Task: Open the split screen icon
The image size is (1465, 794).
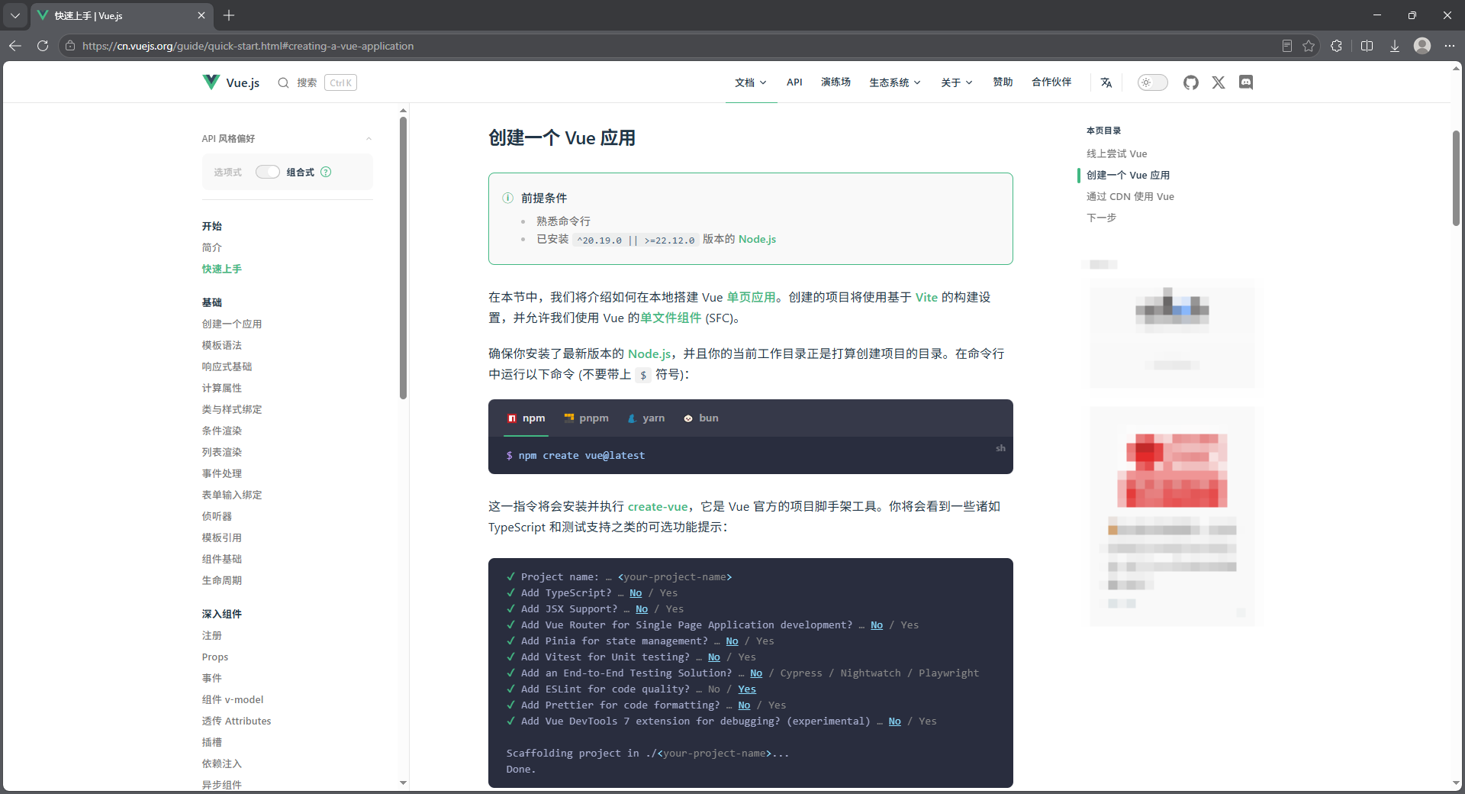Action: click(x=1367, y=46)
